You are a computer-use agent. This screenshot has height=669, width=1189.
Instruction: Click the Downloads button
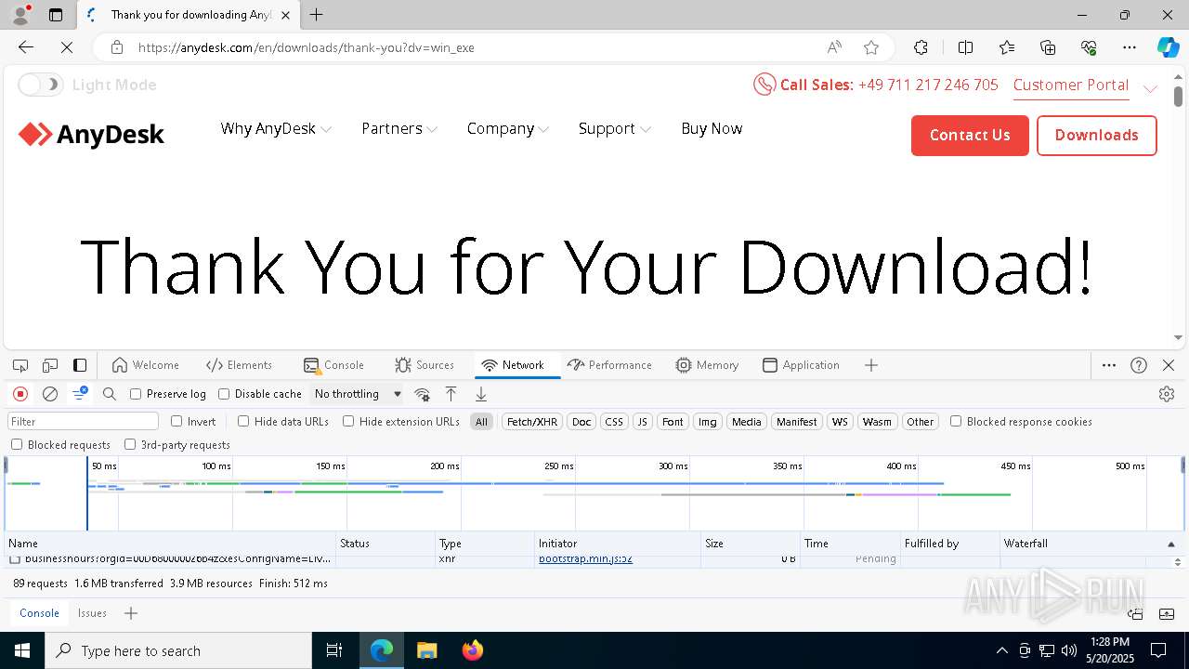pos(1097,136)
